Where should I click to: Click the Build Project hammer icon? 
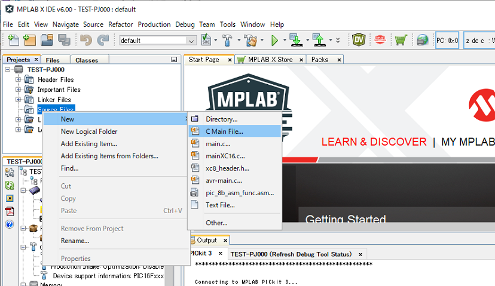tap(227, 40)
